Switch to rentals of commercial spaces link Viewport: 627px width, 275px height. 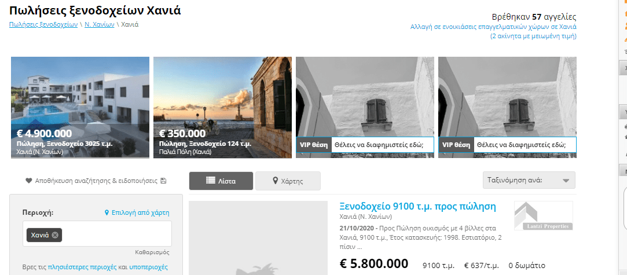pos(493,27)
